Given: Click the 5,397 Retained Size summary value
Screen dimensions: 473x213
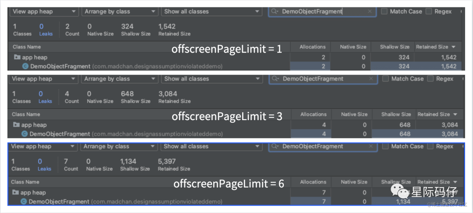Looking at the screenshot, I should click(167, 161).
